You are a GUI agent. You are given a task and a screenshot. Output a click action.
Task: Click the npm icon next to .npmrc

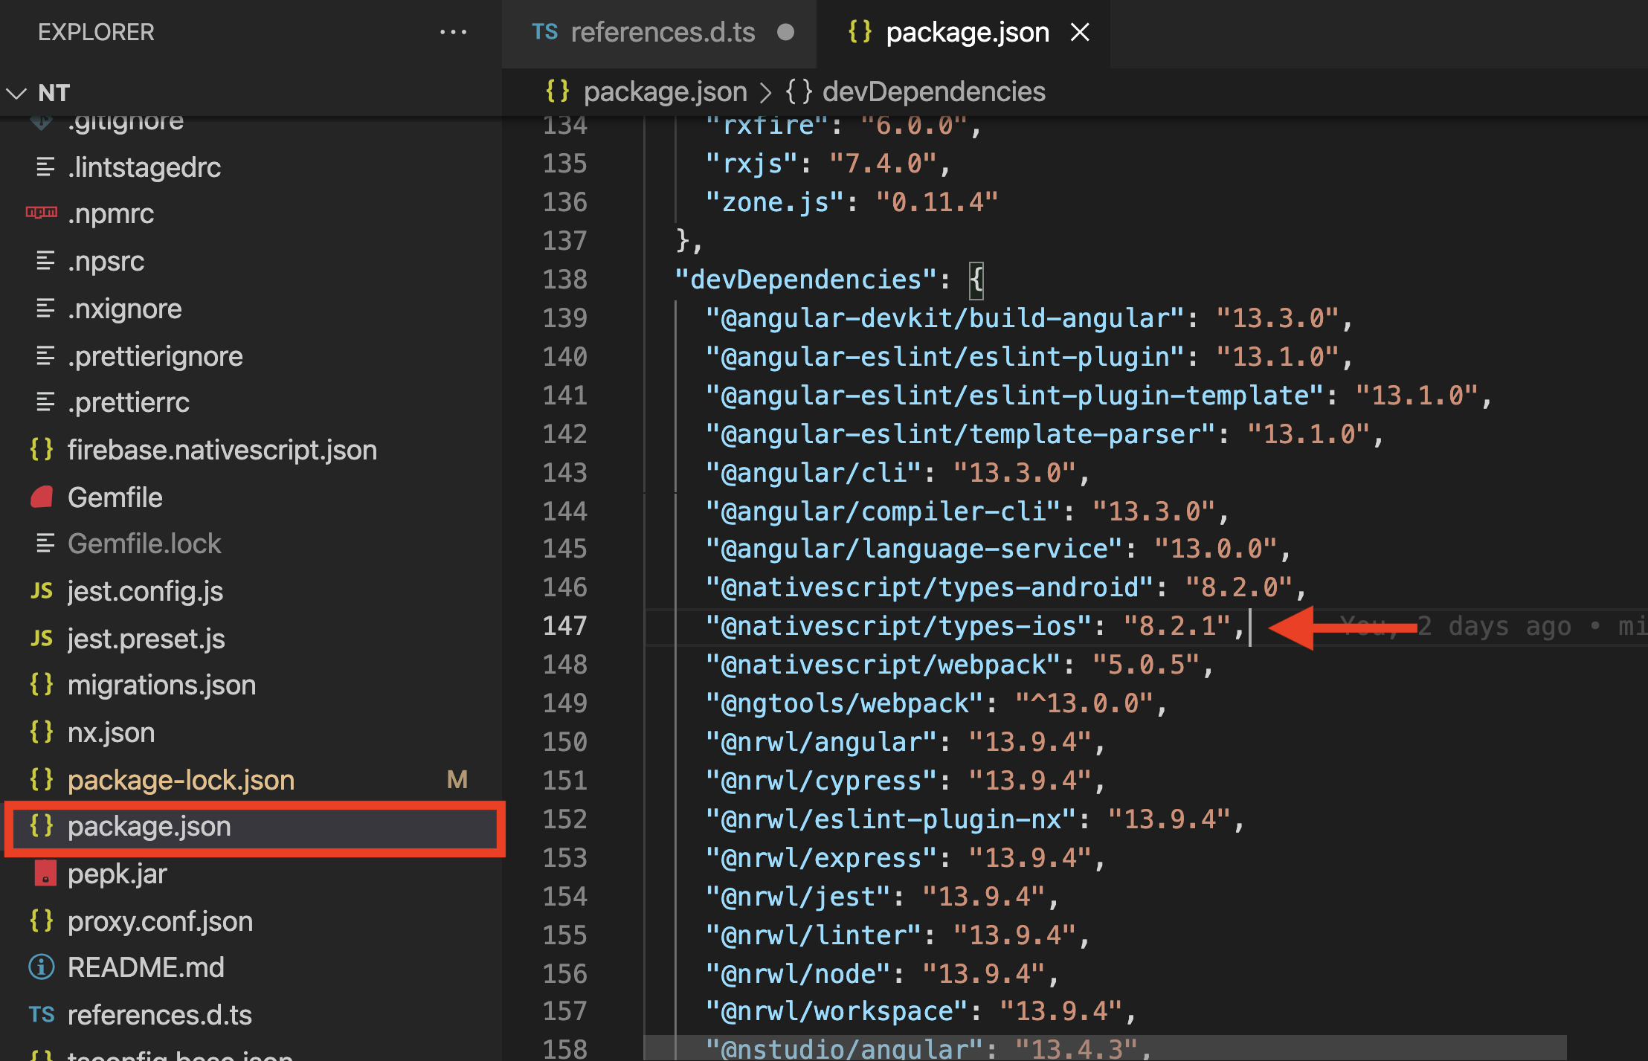point(42,213)
